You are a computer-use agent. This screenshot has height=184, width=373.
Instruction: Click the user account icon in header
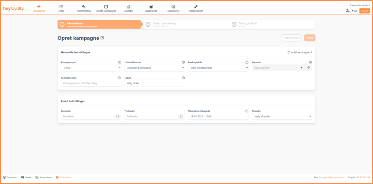(x=348, y=11)
